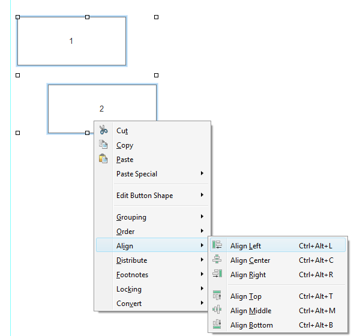Open the Paste Special submenu

pyautogui.click(x=152, y=174)
